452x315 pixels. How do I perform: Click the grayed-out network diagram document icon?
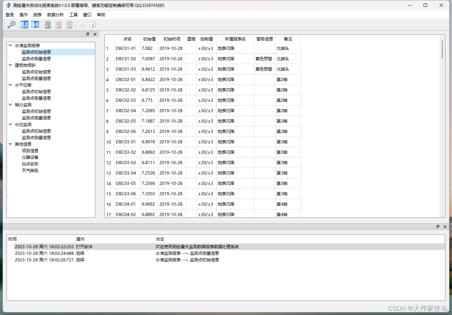click(82, 25)
